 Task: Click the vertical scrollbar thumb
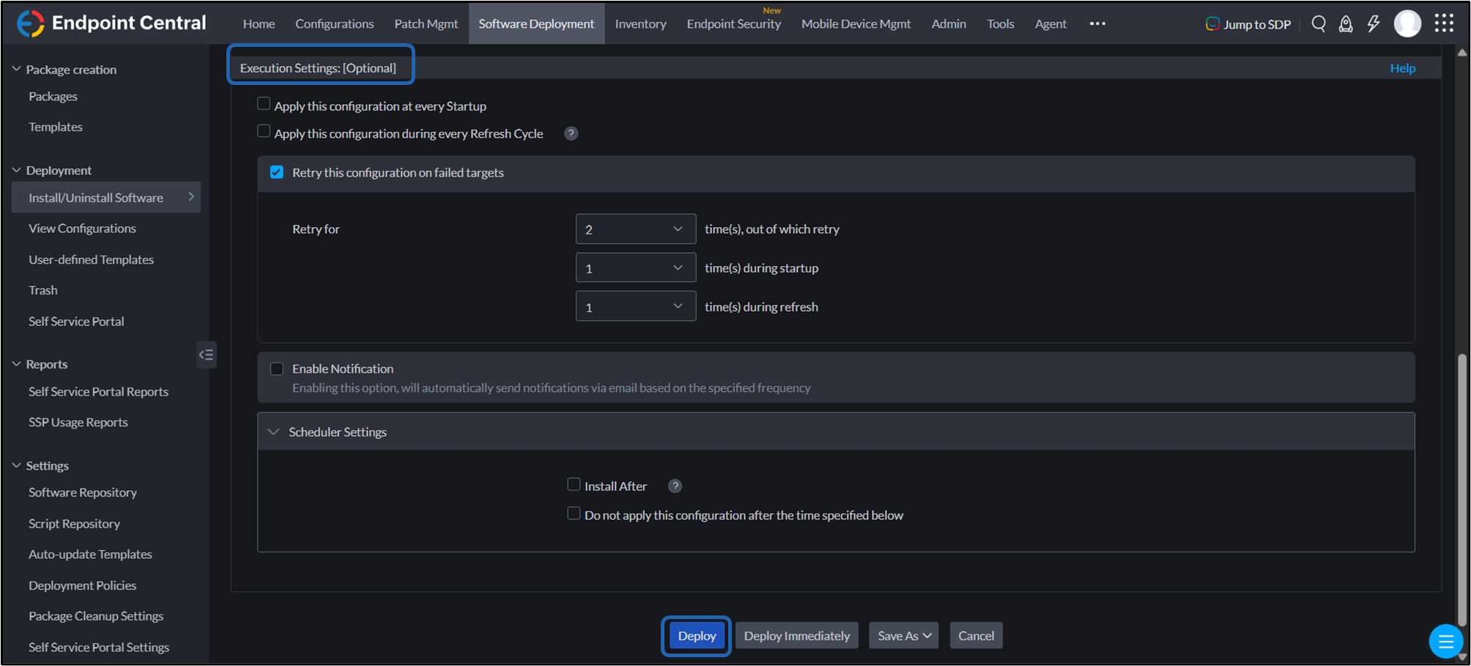point(1462,490)
